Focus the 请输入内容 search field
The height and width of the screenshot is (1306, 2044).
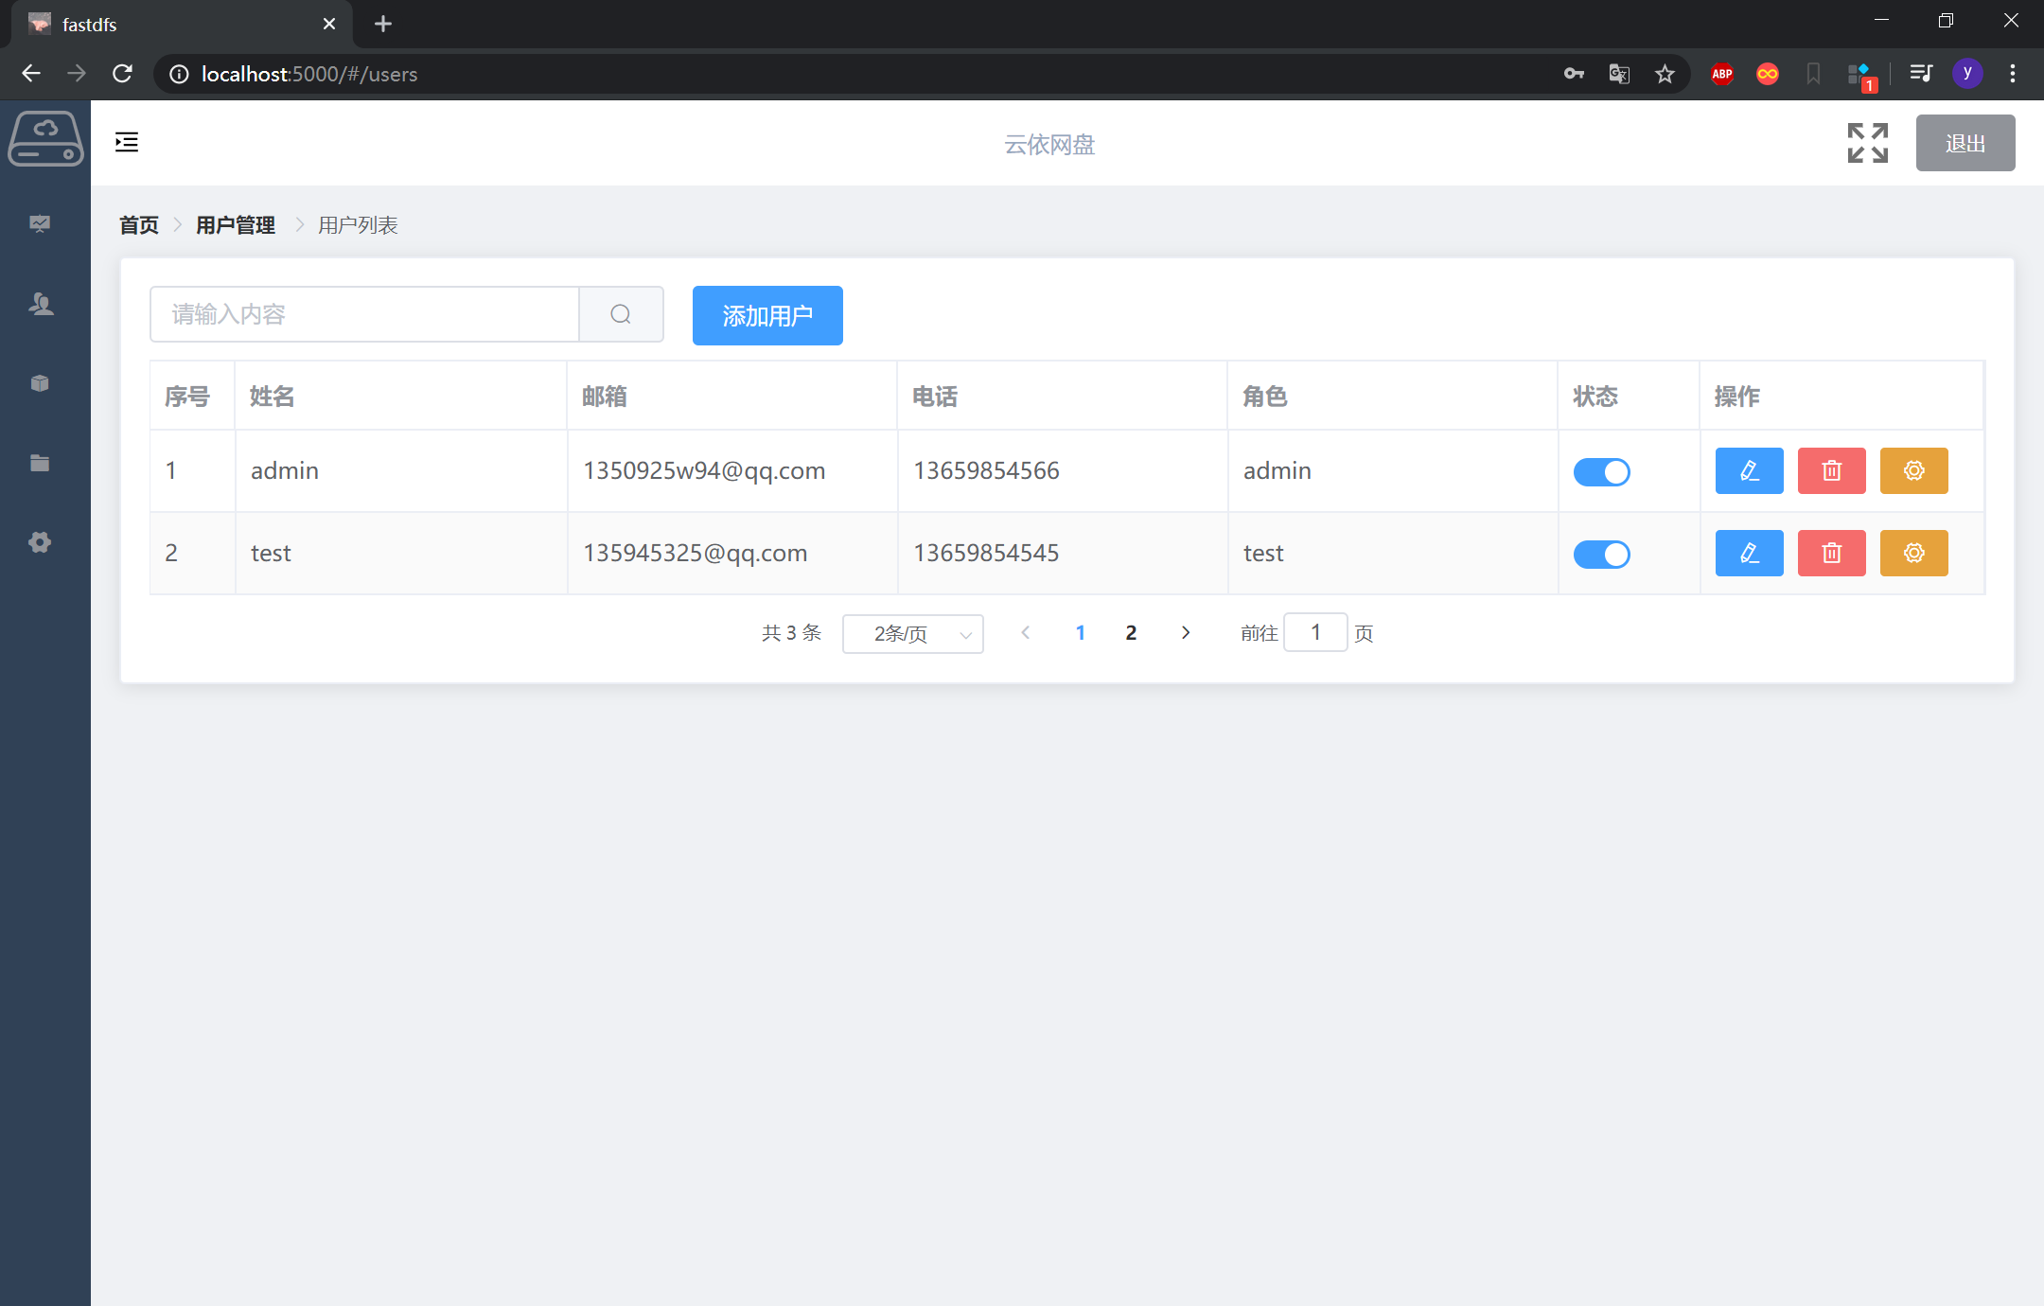364,314
